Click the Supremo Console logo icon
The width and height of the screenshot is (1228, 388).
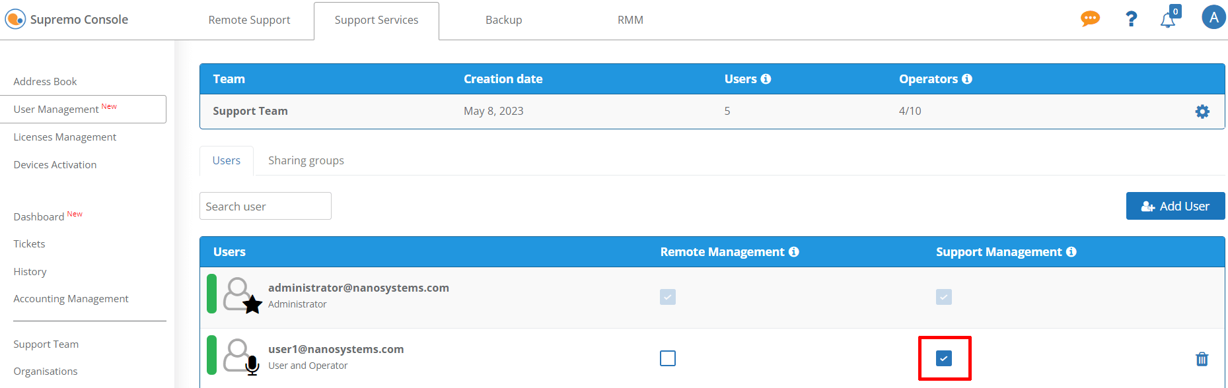15,19
